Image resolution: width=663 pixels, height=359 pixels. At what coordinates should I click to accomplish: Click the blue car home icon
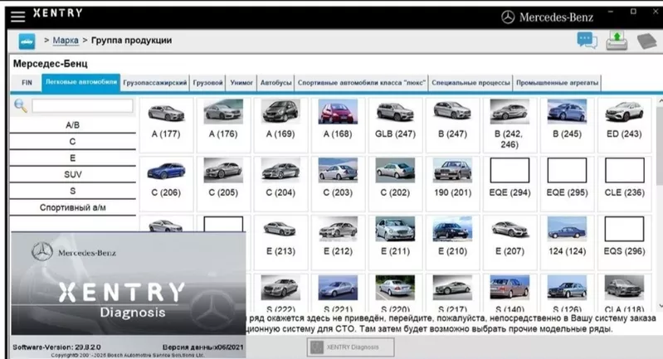tap(27, 41)
